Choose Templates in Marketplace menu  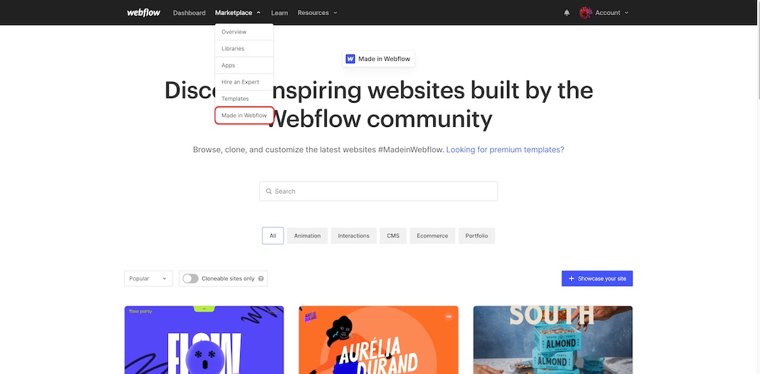(244, 99)
